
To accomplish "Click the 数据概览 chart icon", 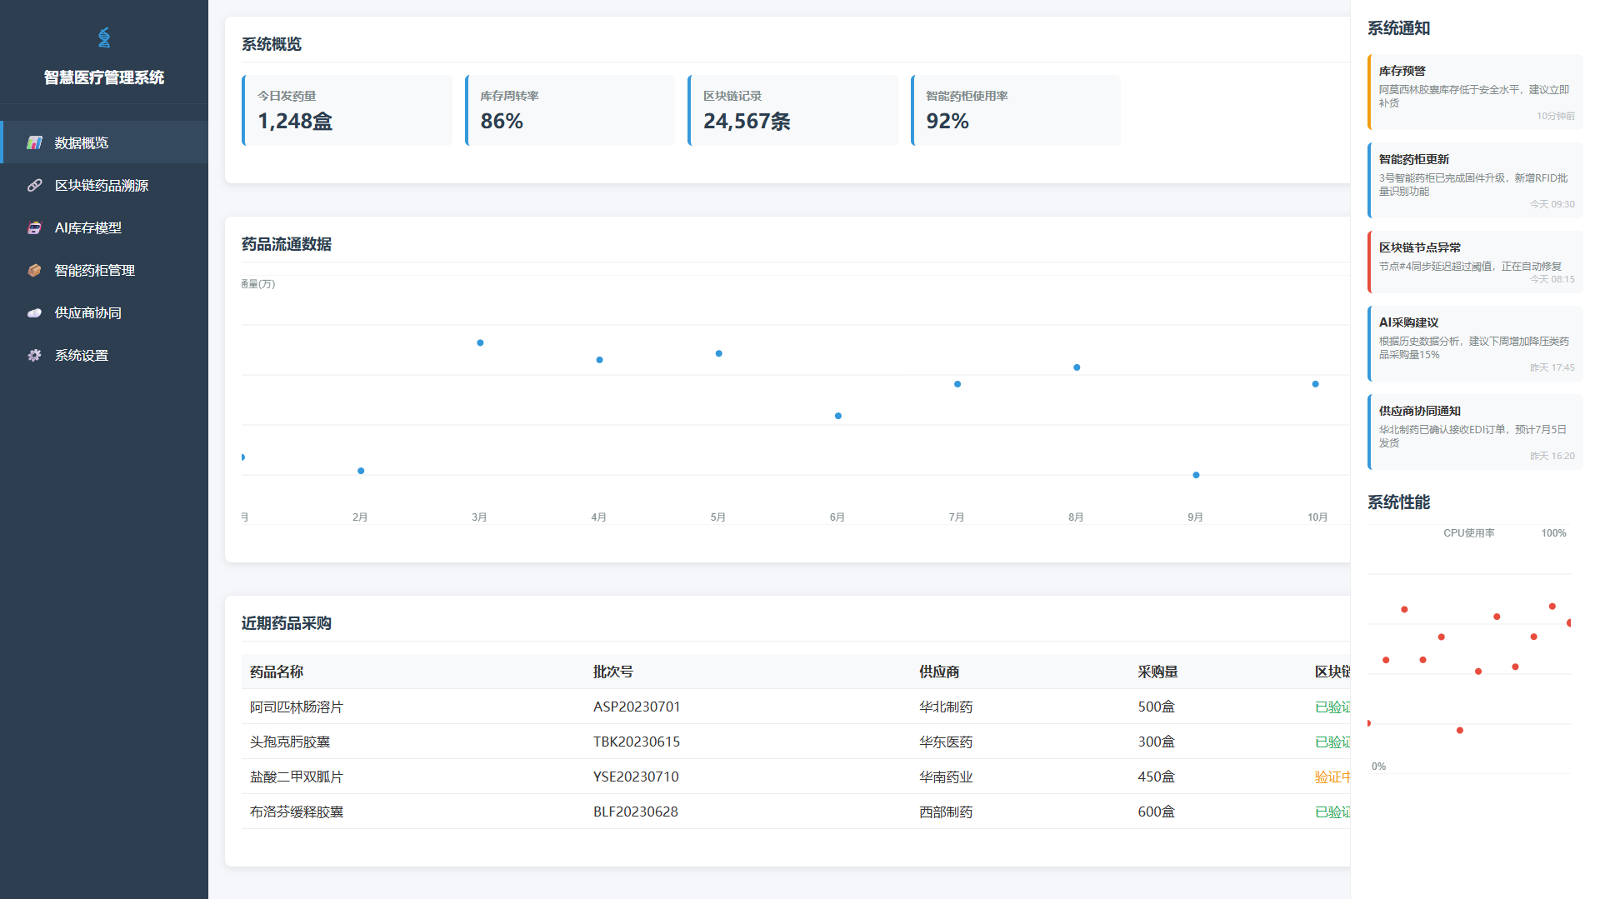I will click(34, 142).
